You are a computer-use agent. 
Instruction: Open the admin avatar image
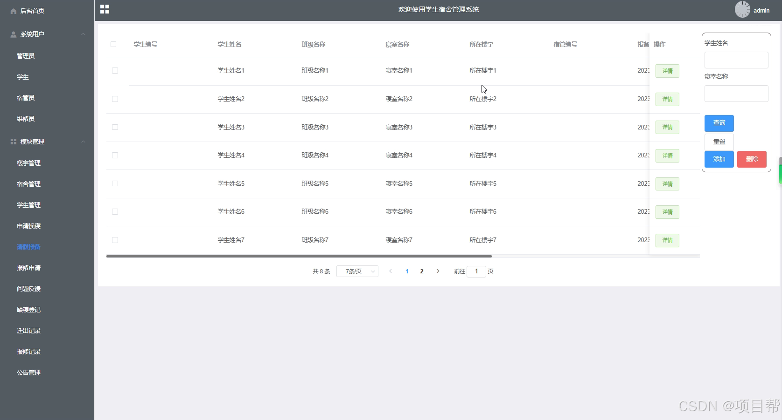click(742, 9)
